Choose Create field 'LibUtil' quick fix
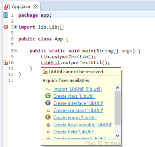 [74, 132]
